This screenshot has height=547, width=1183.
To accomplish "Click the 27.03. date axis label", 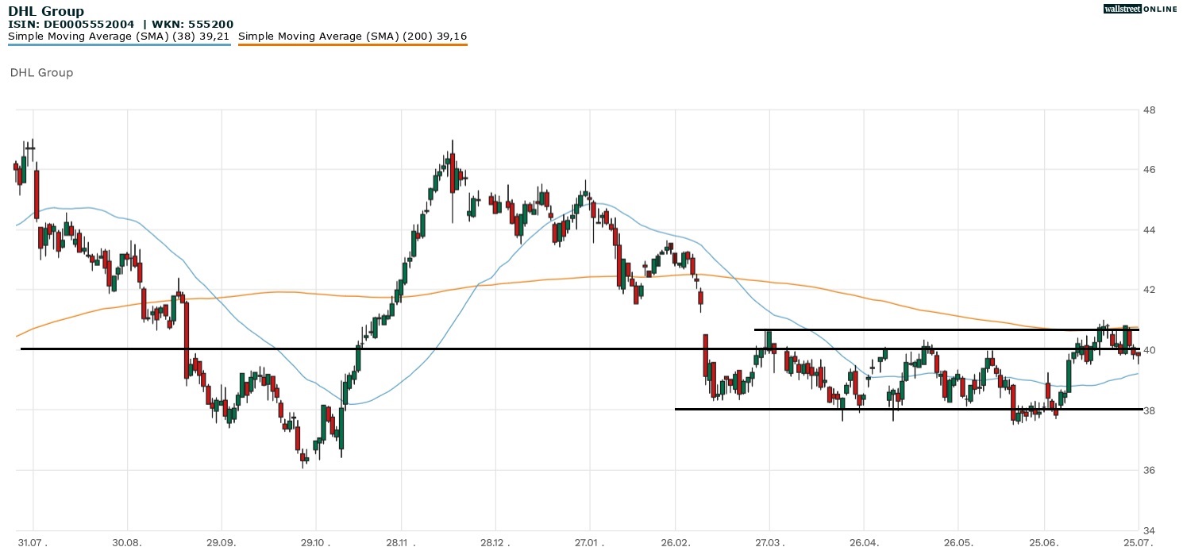I will 769,541.
